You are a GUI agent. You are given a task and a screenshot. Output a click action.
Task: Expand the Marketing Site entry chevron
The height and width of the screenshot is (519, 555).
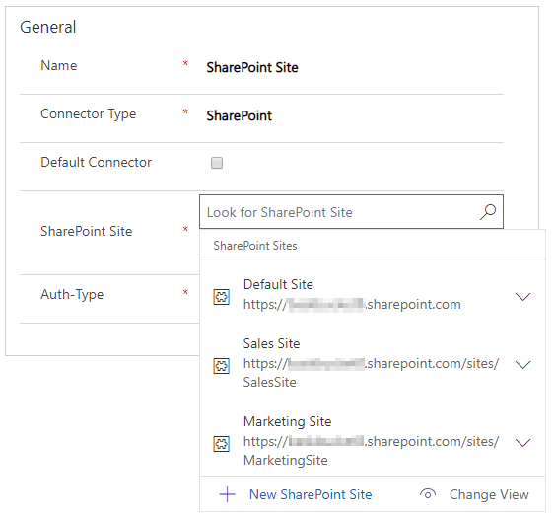pos(522,442)
